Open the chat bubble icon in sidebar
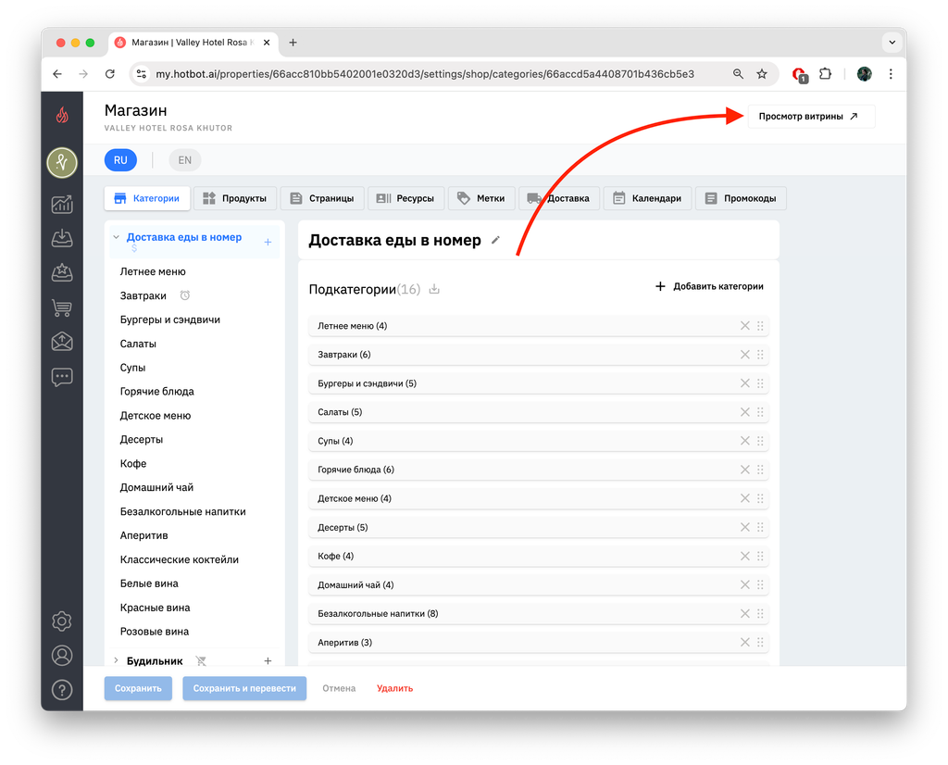The height and width of the screenshot is (765, 948). (62, 377)
